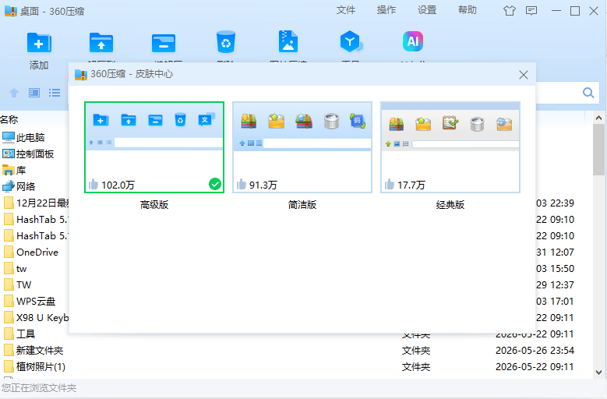Select the 经典版 skin thumbnail
This screenshot has width=607, height=399.
pos(450,147)
